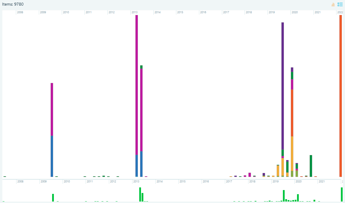Click the 2014 label on main chart axis
Viewport: 345px width, 203px height.
click(157, 12)
